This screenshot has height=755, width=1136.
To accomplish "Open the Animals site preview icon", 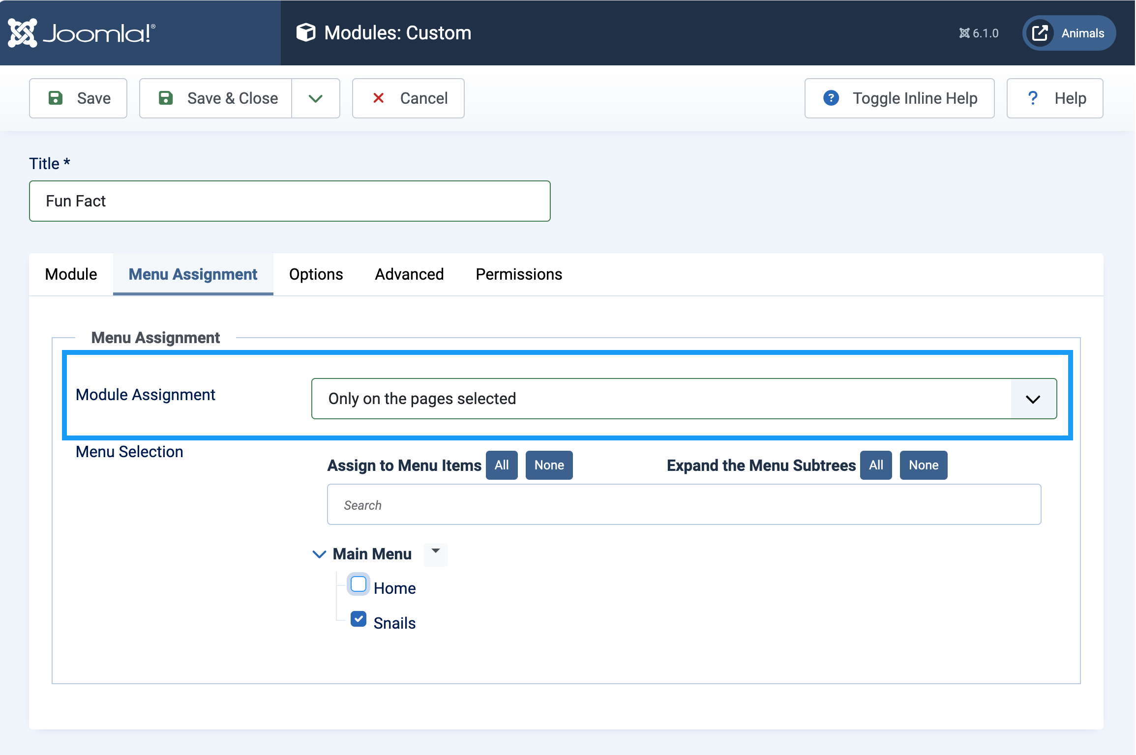I will click(x=1040, y=33).
